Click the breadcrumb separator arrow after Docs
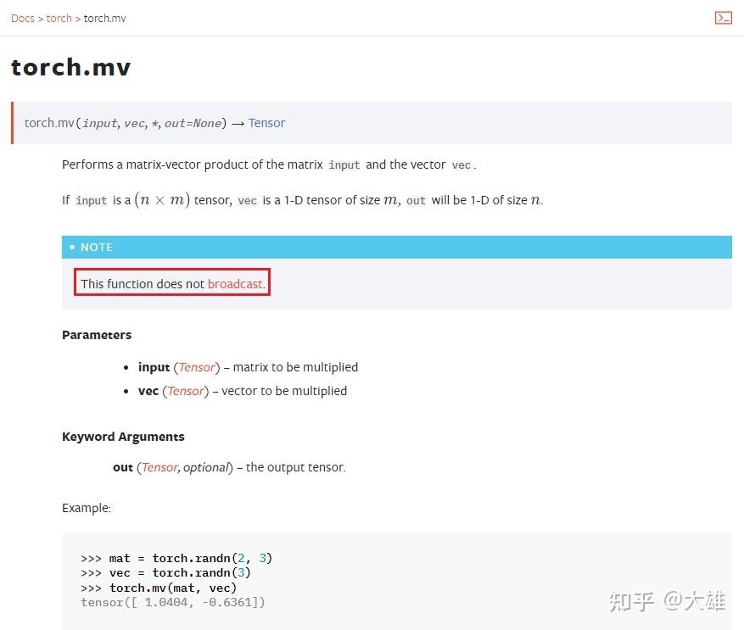Image resolution: width=744 pixels, height=630 pixels. click(x=40, y=18)
